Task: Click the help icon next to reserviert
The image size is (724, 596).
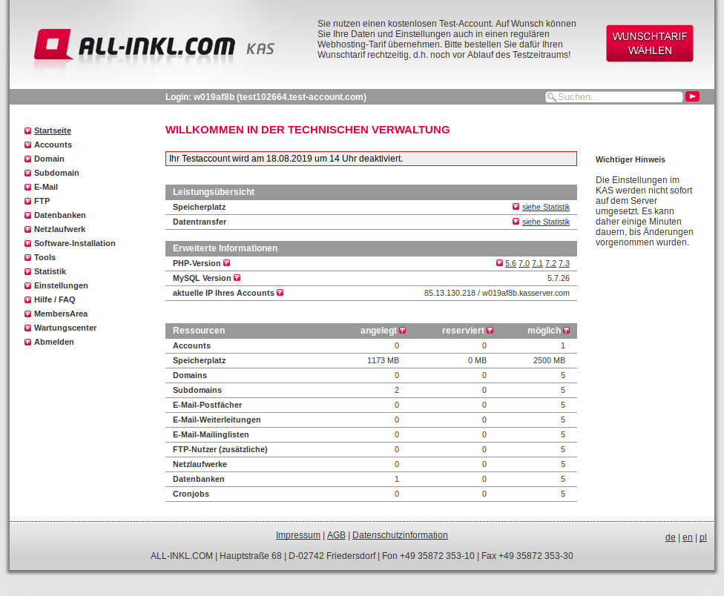Action: point(490,331)
